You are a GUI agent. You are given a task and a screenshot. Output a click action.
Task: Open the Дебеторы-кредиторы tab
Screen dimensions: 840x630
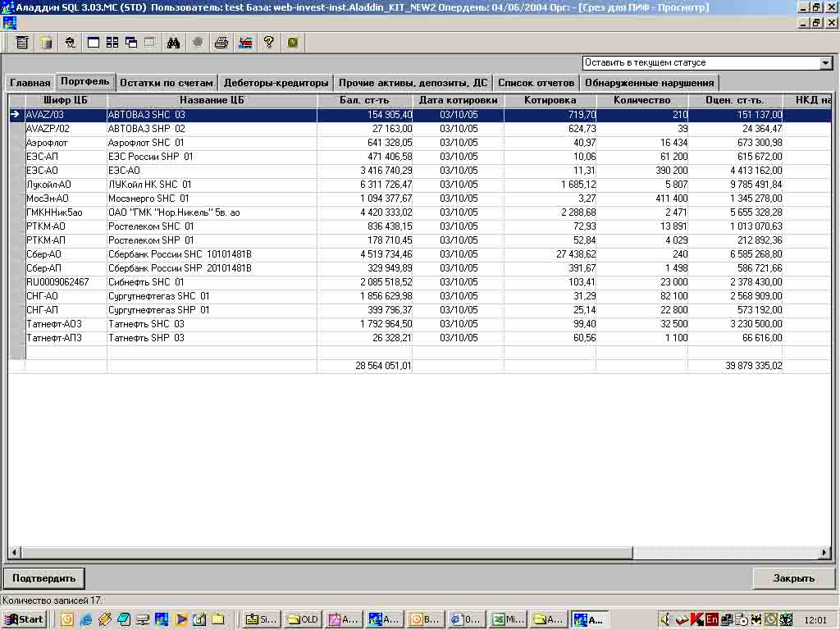tap(276, 83)
